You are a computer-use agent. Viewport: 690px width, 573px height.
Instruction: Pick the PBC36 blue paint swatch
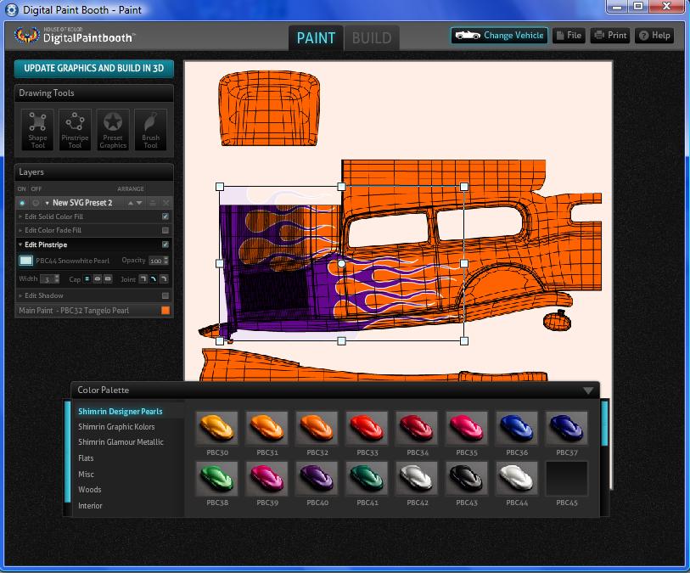[517, 429]
